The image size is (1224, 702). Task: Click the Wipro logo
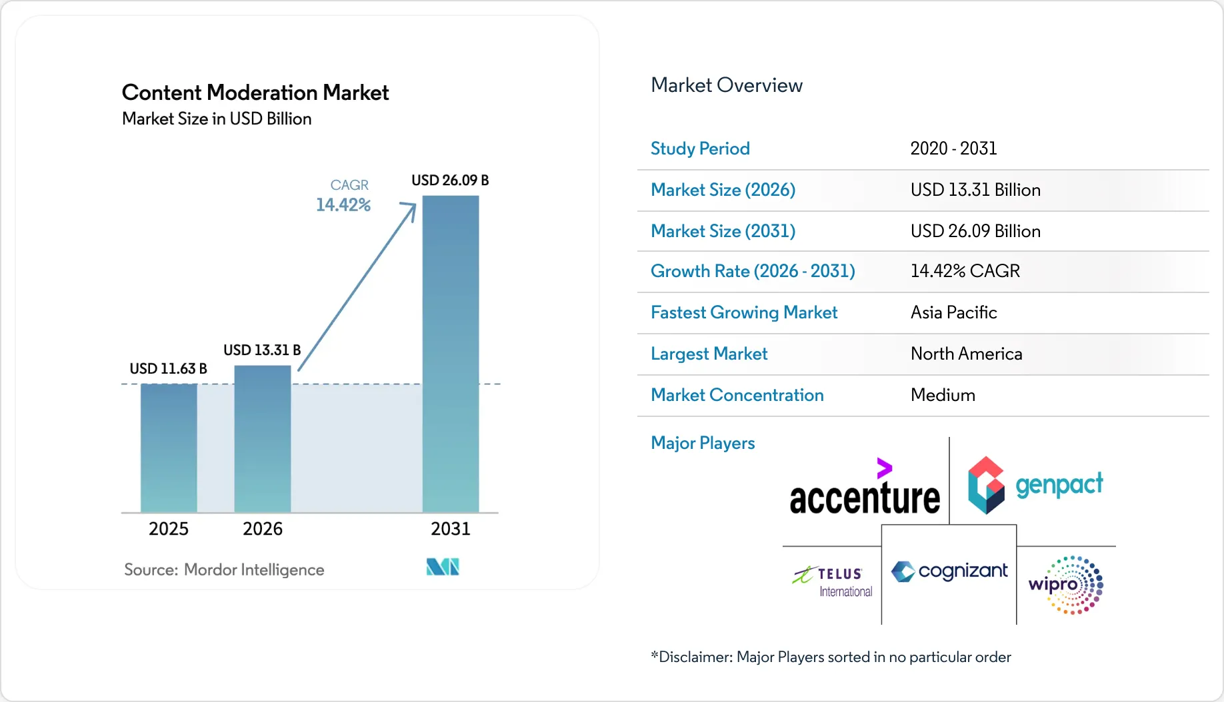[1066, 585]
